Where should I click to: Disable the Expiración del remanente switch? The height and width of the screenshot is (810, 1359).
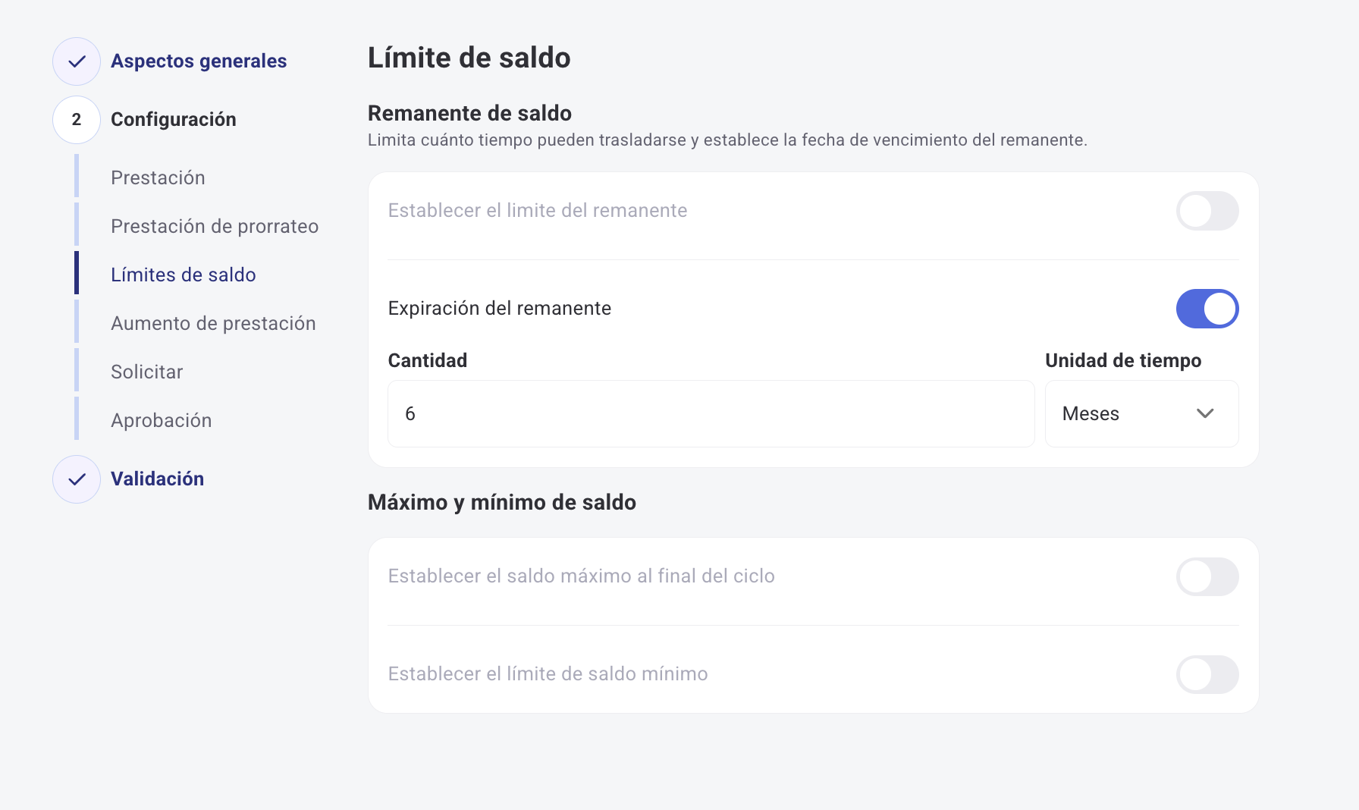coord(1207,309)
